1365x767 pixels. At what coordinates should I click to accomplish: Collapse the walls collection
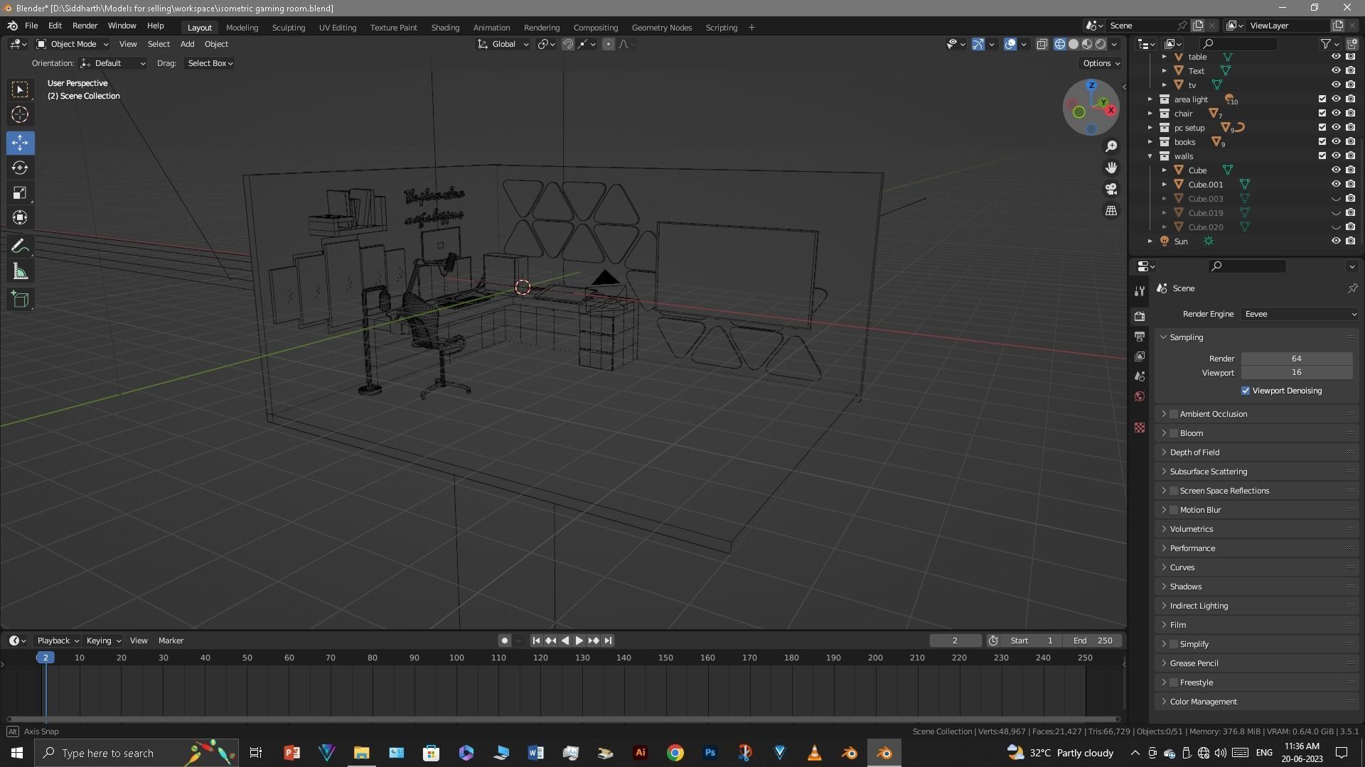(1150, 156)
